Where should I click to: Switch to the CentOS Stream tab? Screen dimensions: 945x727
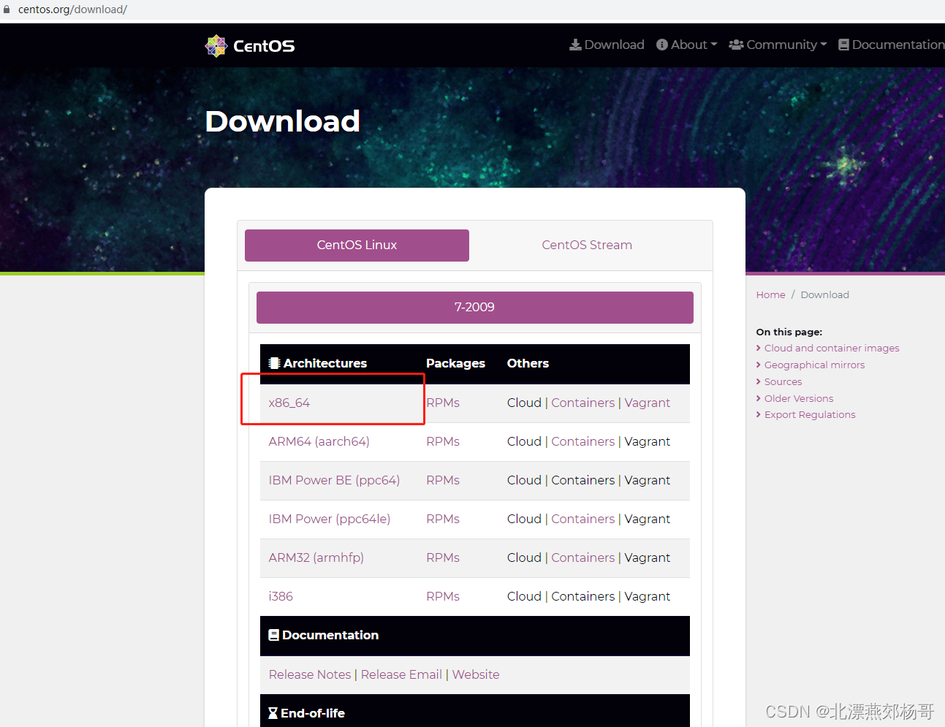[587, 245]
